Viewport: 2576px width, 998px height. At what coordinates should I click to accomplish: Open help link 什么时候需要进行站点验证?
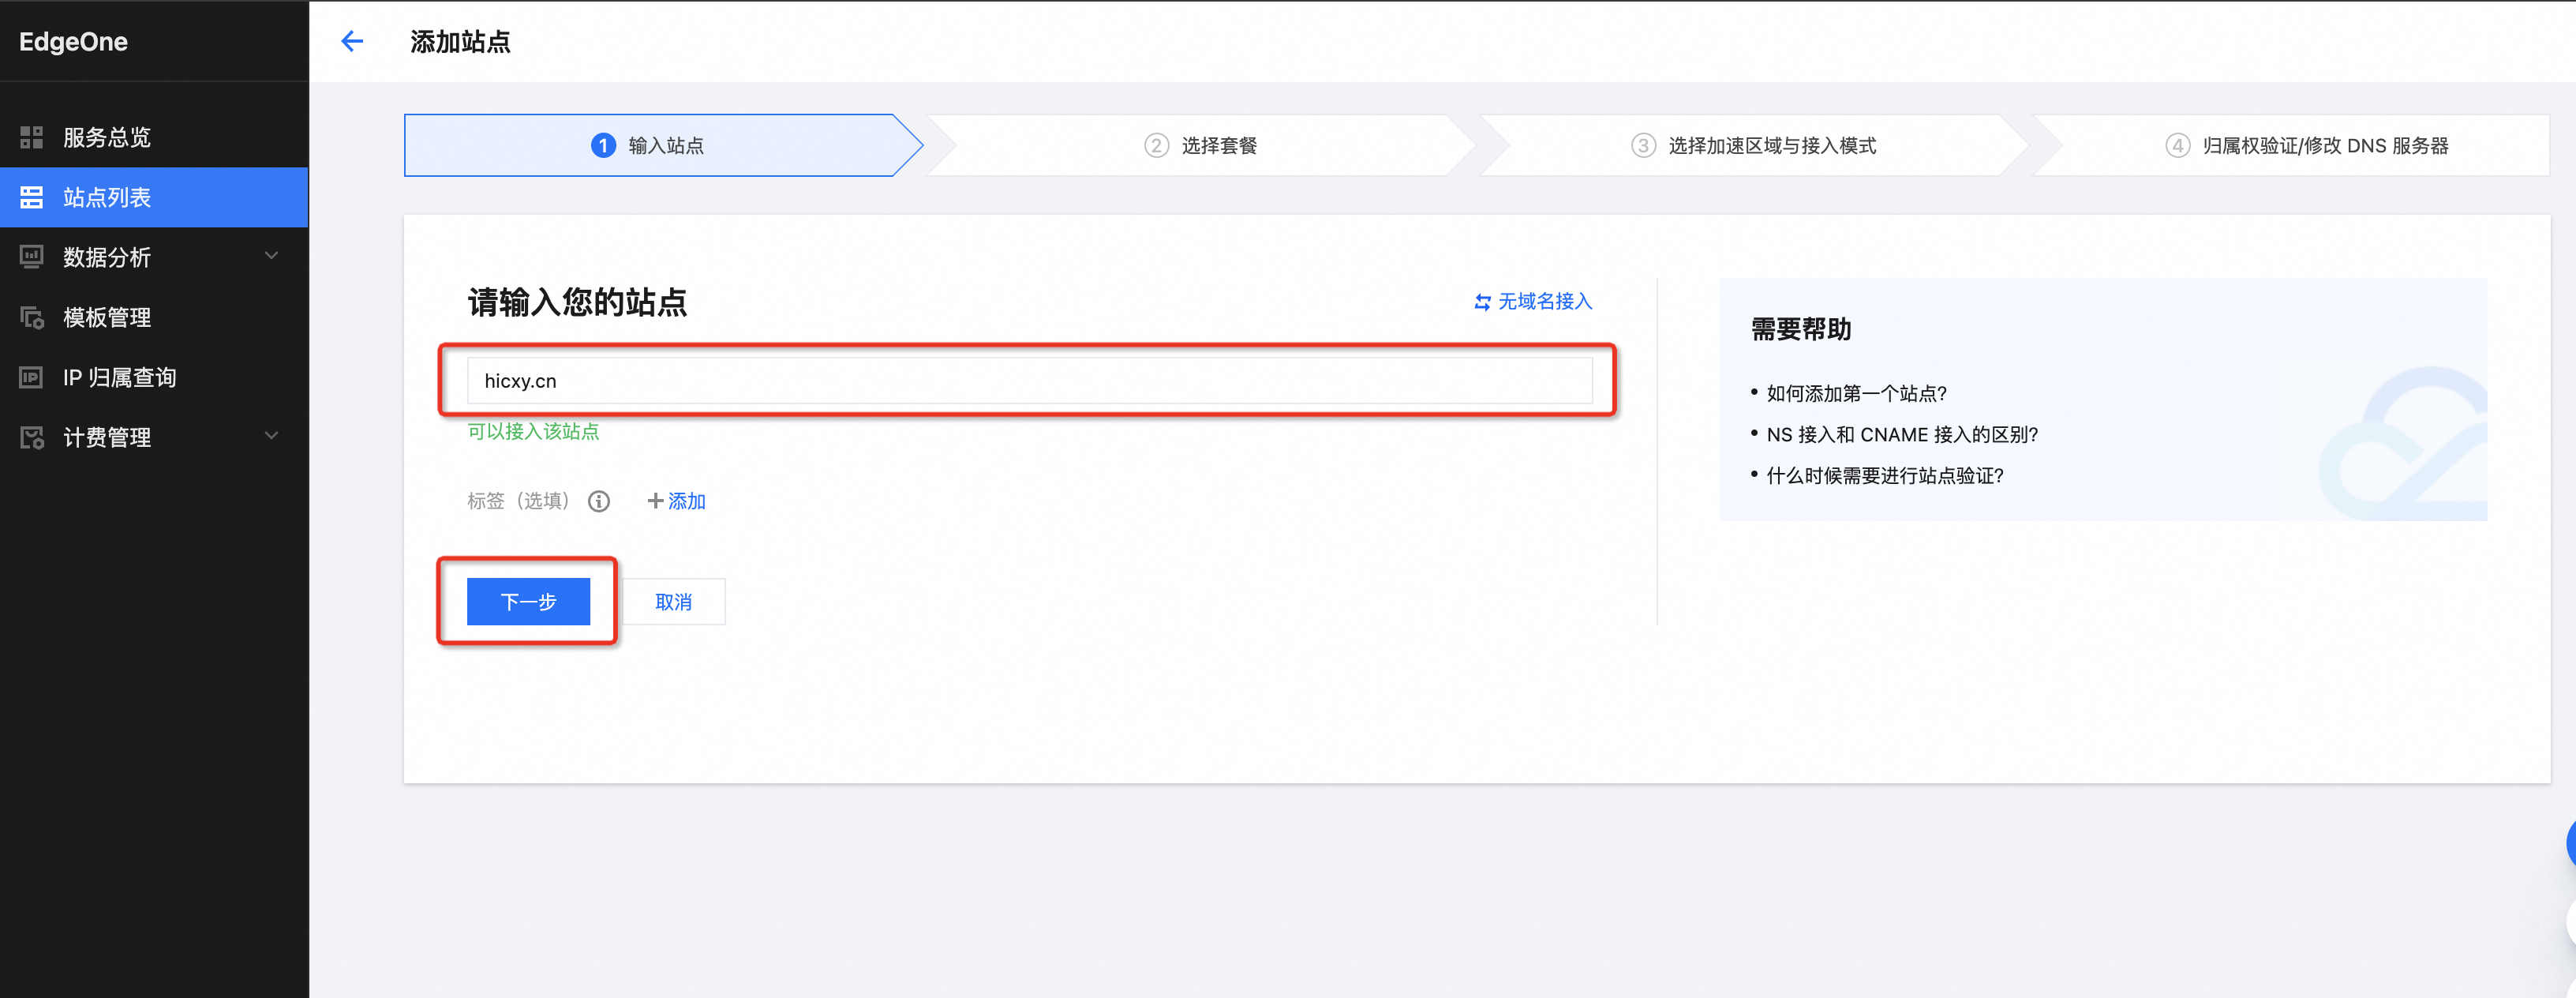point(1885,476)
